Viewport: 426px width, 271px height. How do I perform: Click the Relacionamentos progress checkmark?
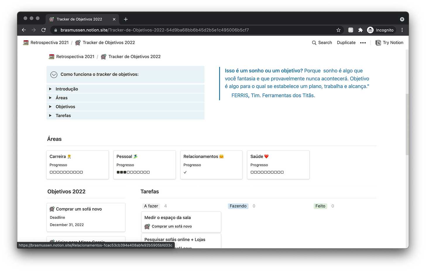tap(185, 172)
